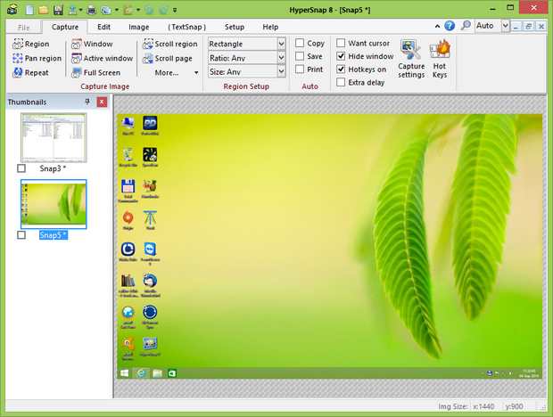Expand the Copy image icon dropdown arrow
The width and height of the screenshot is (553, 417).
pos(116,10)
